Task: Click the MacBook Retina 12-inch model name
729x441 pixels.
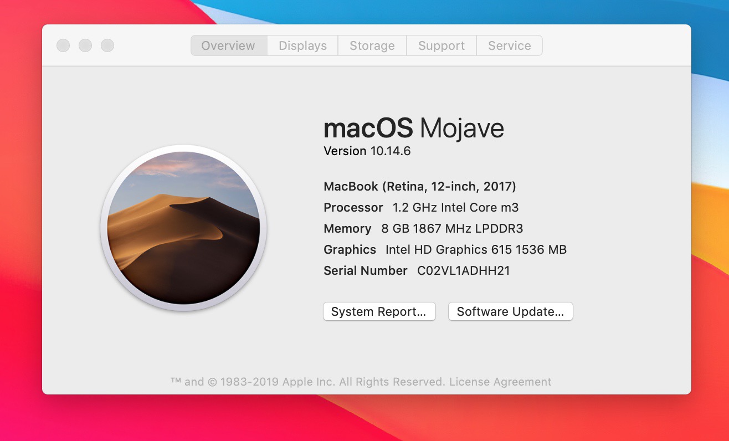Action: [419, 187]
